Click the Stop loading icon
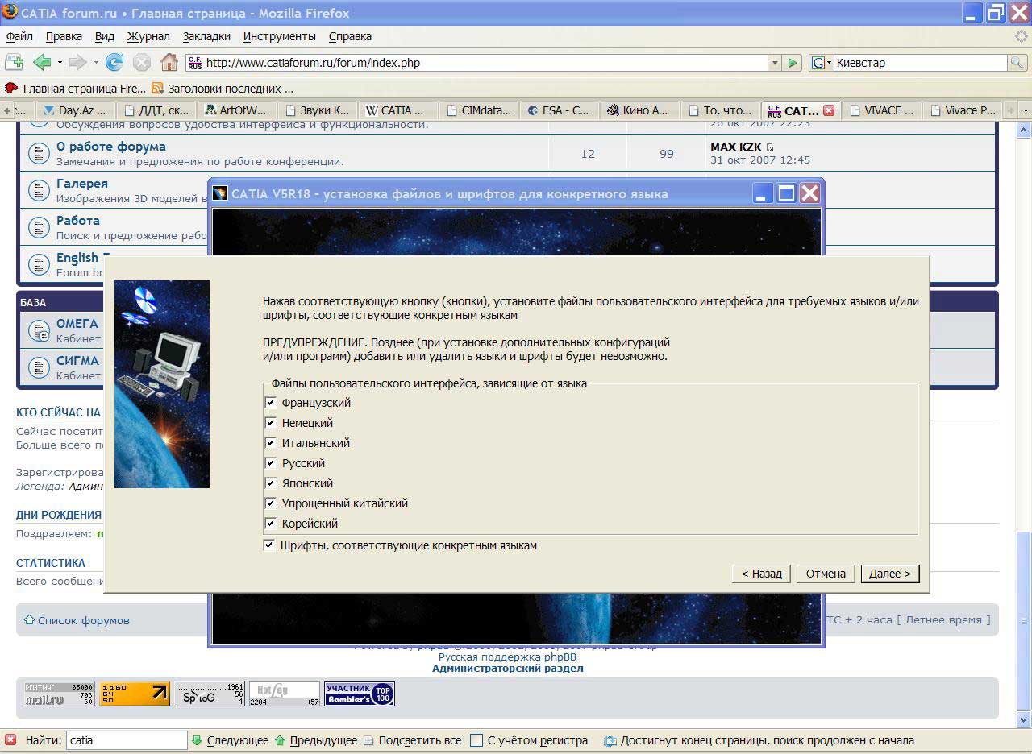The height and width of the screenshot is (754, 1032). [x=142, y=62]
